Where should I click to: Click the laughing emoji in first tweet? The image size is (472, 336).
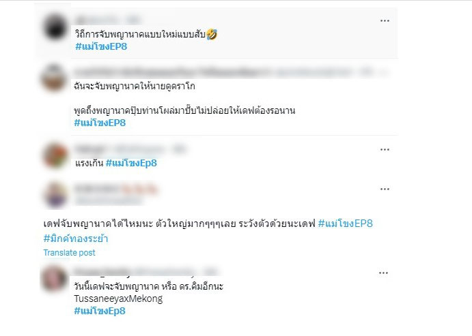[212, 34]
